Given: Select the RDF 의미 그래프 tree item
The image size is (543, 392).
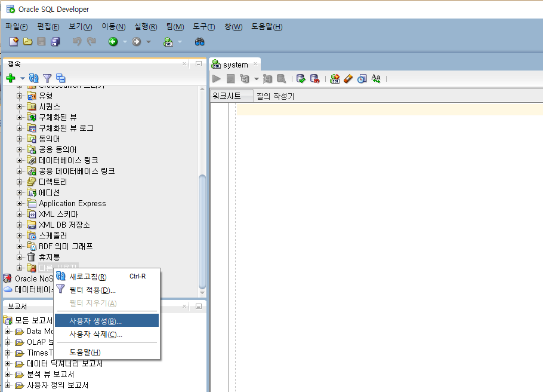Looking at the screenshot, I should tap(66, 246).
